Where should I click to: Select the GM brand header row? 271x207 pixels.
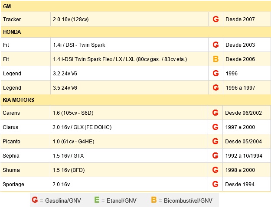[x=135, y=6]
